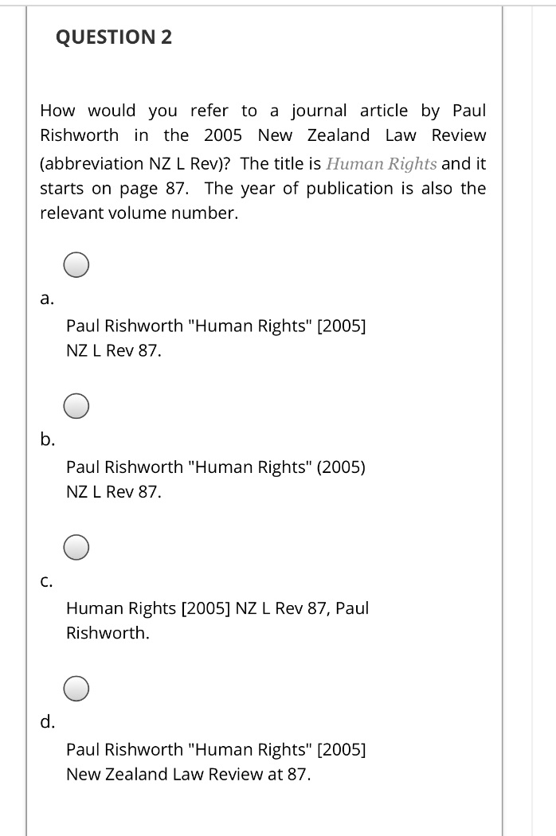Screen dimensions: 556x836
Task: Click the 'NZ L Rev 87.' line under option b
Action: click(x=113, y=492)
